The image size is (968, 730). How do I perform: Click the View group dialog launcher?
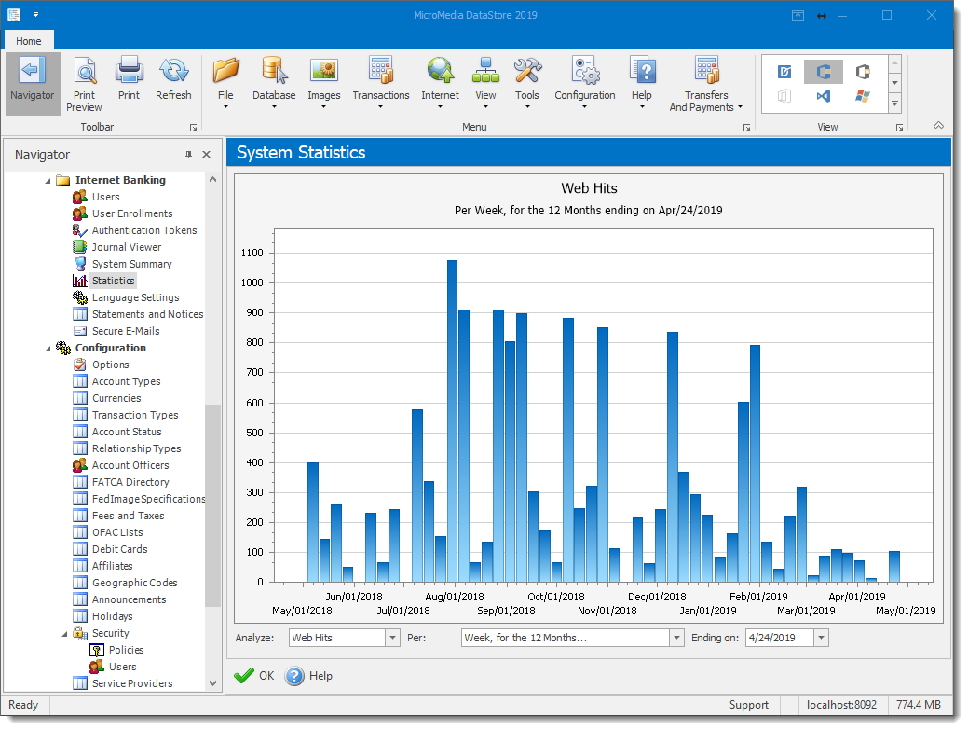[x=899, y=127]
